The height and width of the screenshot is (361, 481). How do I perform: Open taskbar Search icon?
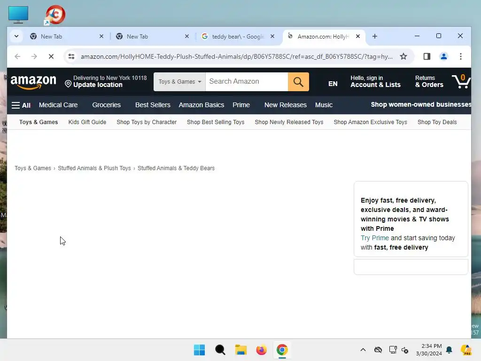[x=220, y=350]
